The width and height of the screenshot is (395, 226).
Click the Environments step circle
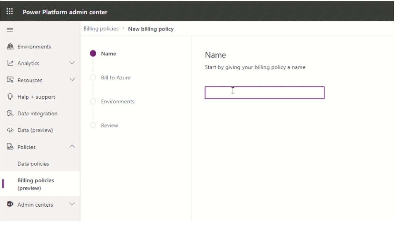tap(93, 101)
